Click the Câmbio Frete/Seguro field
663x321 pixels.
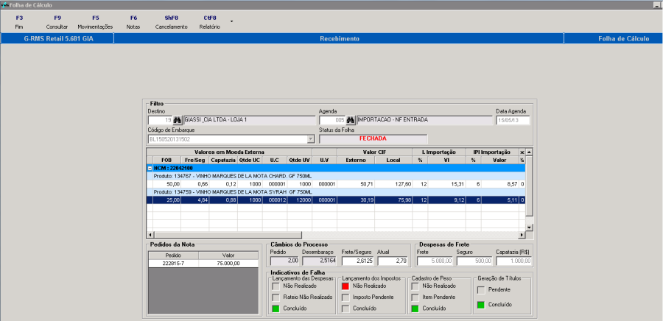357,261
